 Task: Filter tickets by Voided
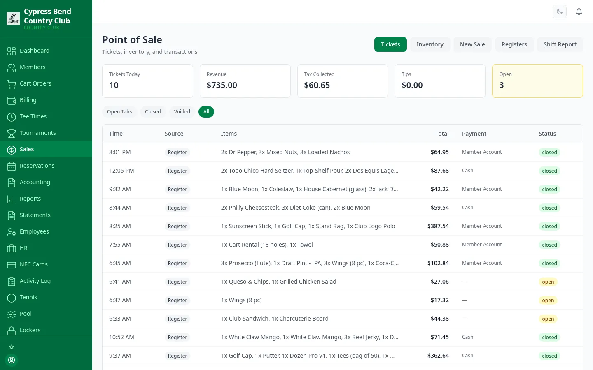point(182,112)
